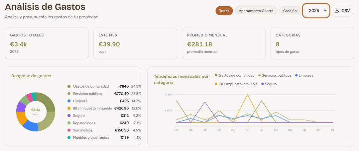Click the purple Seguro peak at mar
Viewport: 359px width, 151px height.
point(205,102)
